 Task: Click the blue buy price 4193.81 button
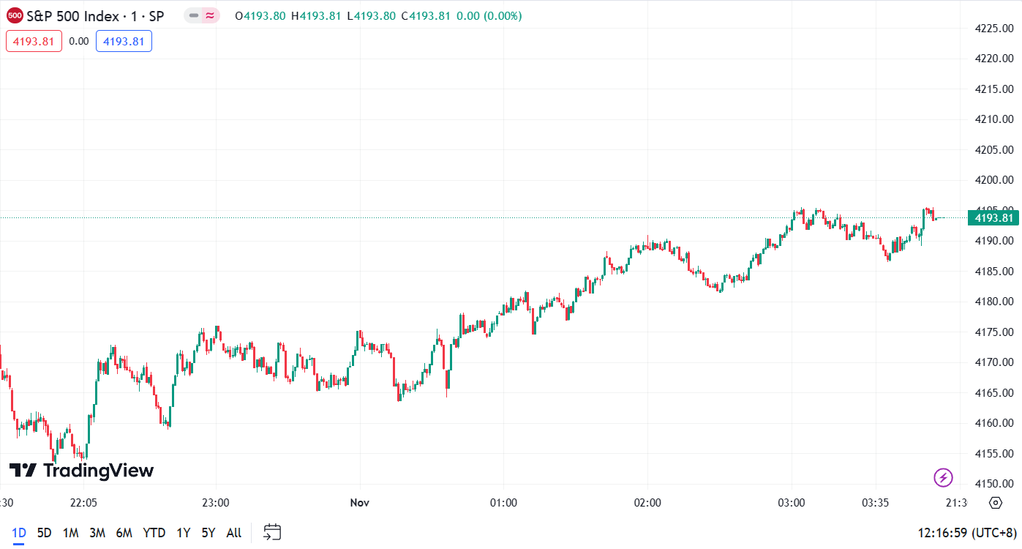(124, 42)
